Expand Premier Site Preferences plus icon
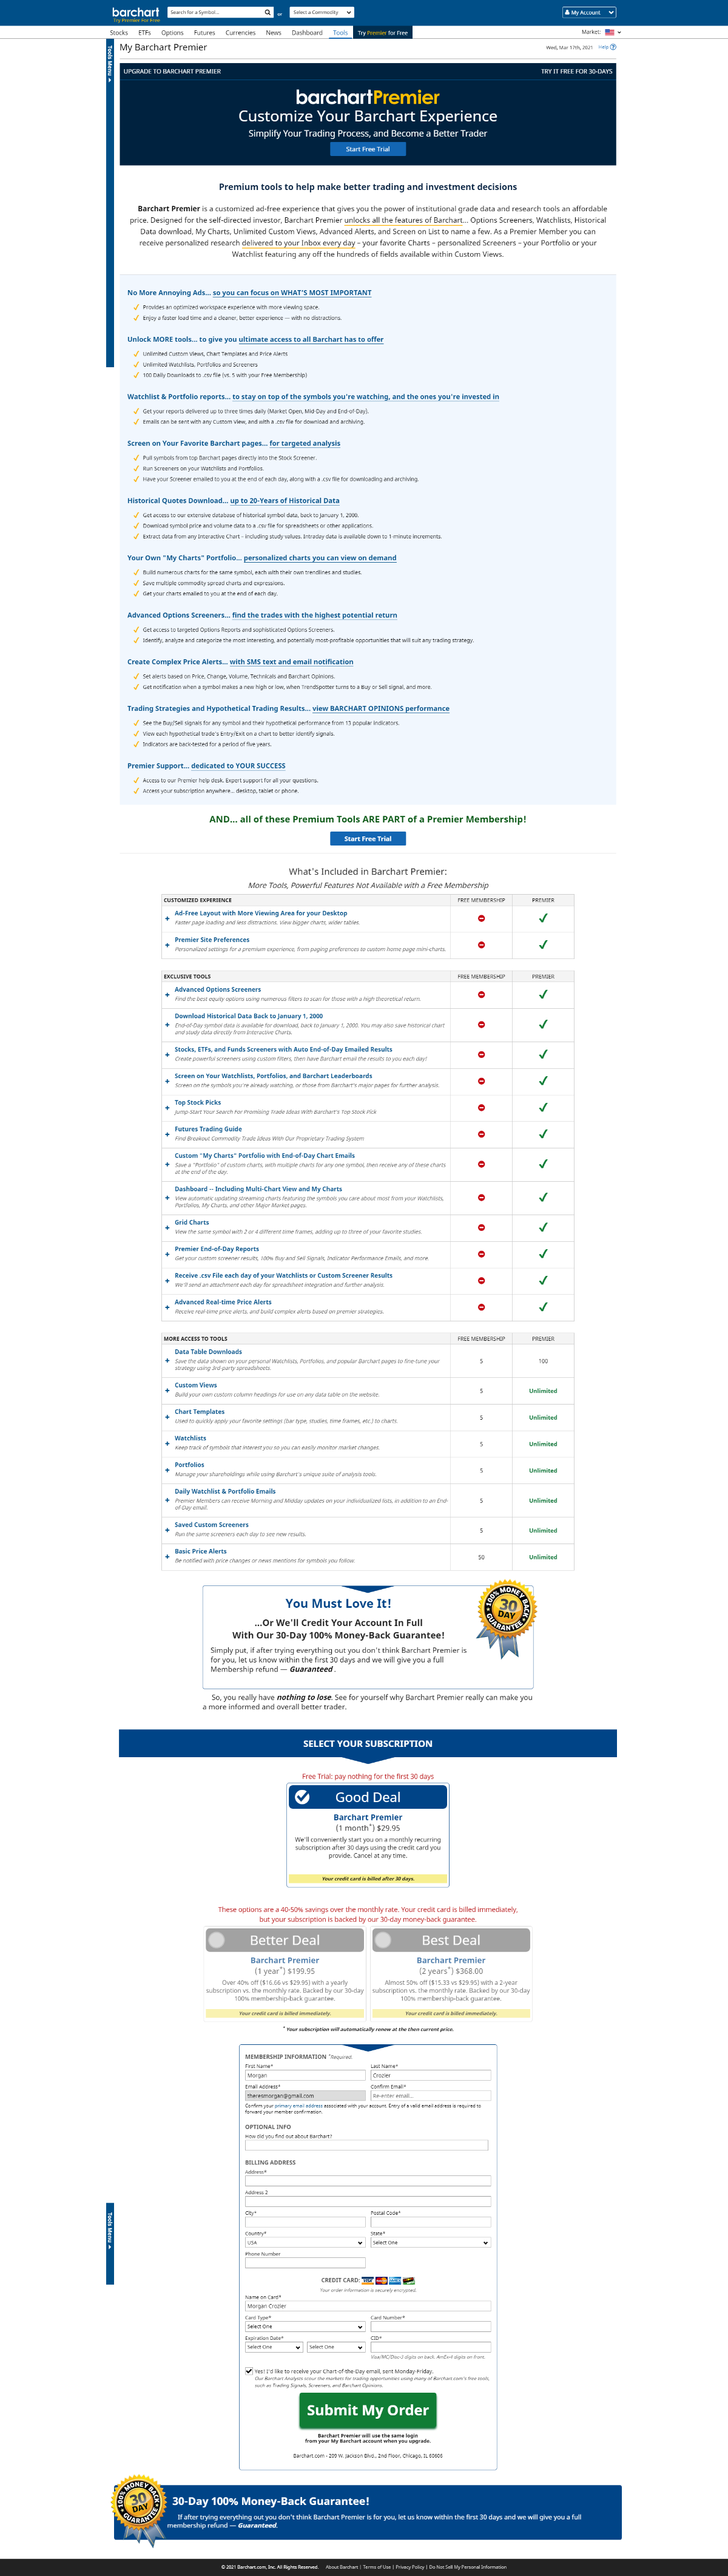This screenshot has height=2576, width=728. [x=167, y=944]
